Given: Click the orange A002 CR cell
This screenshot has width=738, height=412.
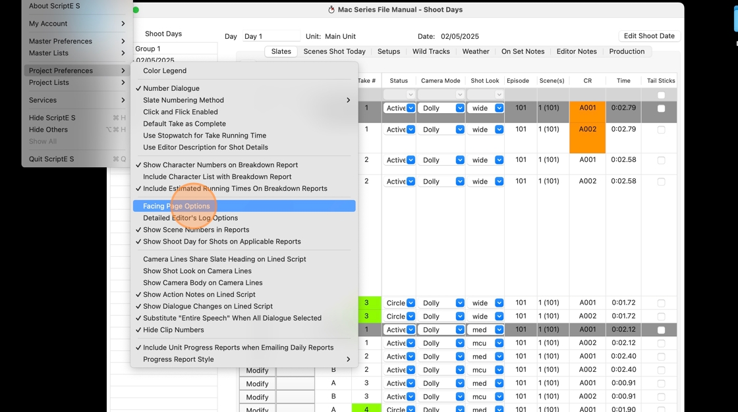Looking at the screenshot, I should [587, 138].
